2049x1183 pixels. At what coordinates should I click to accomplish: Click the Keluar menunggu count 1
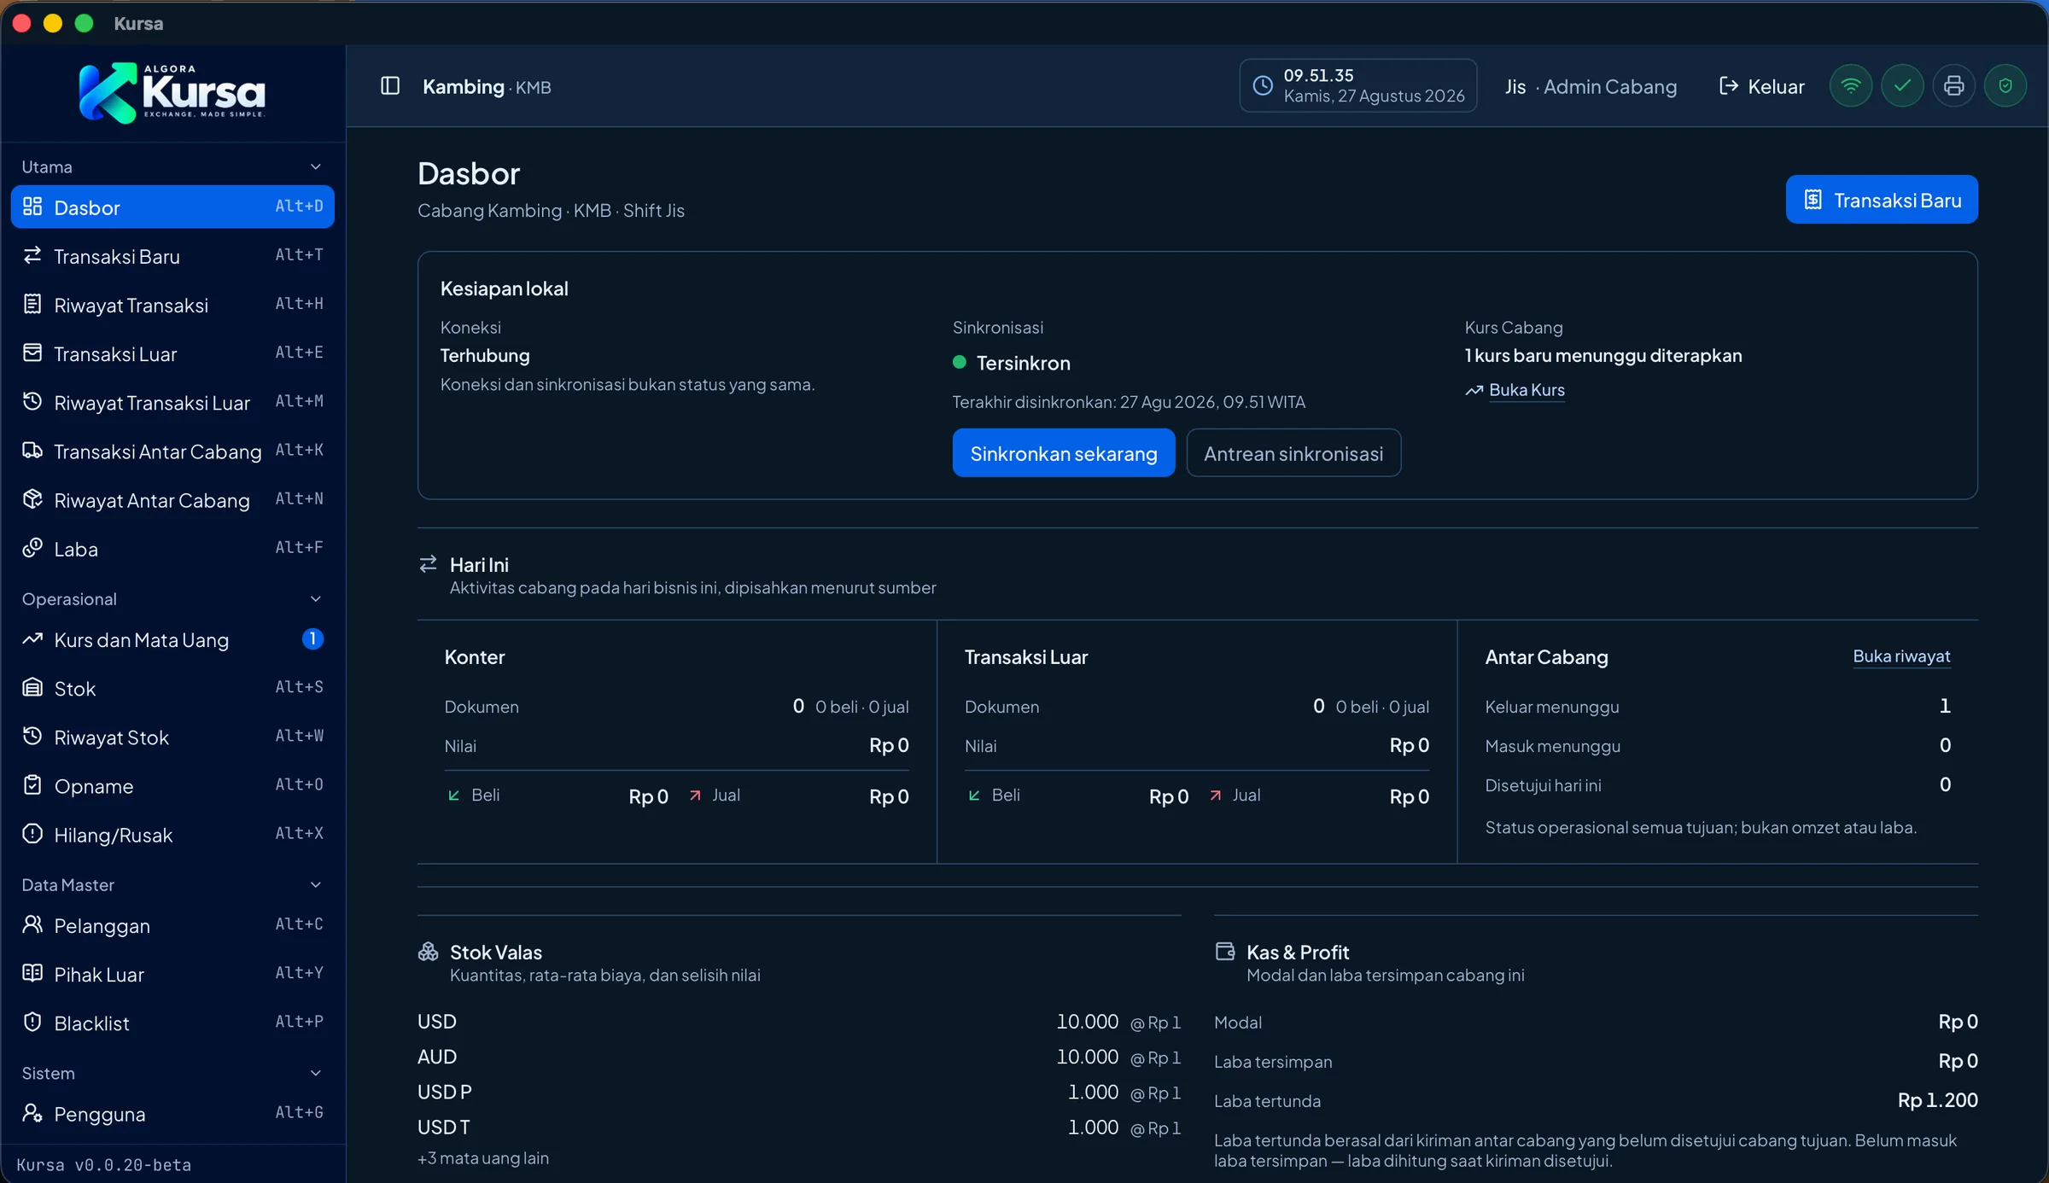tap(1945, 706)
